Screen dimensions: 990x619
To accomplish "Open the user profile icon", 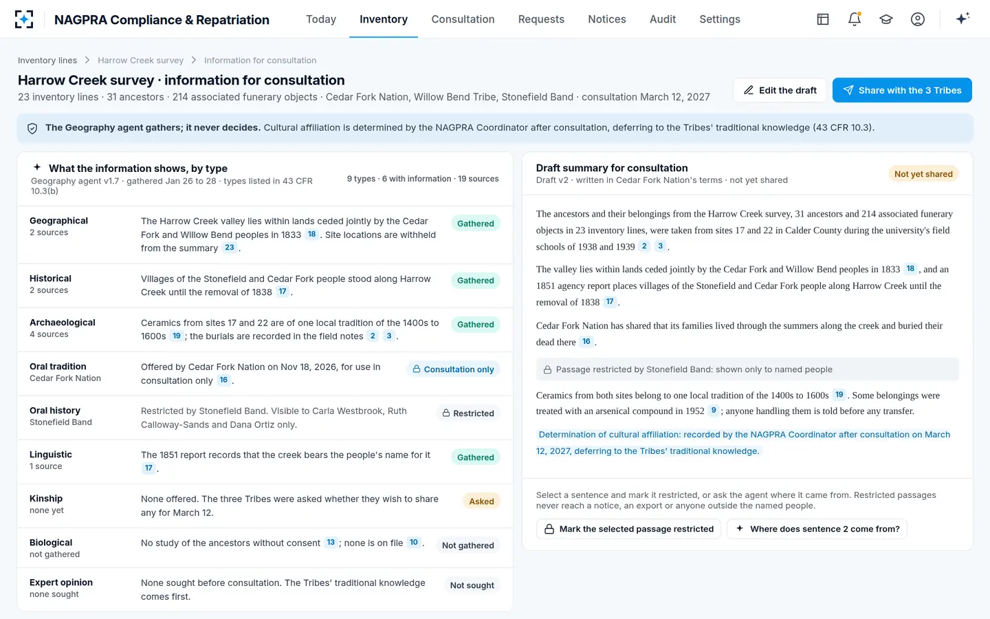I will (918, 19).
